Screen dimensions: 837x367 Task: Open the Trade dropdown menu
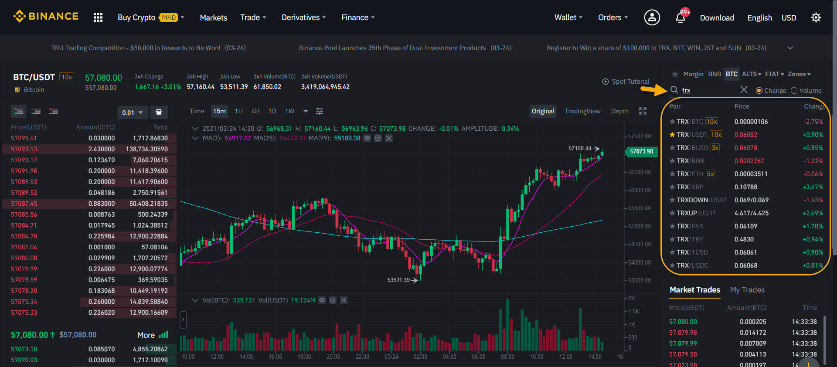click(253, 17)
